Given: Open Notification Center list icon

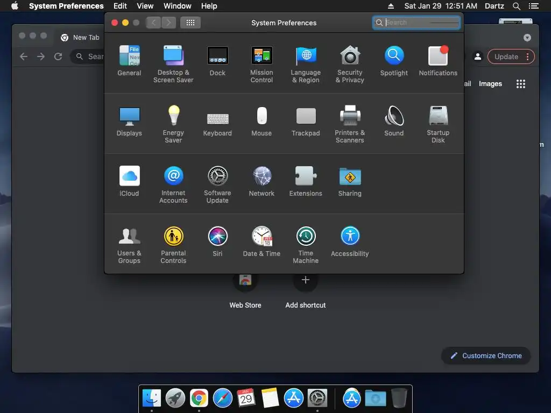Looking at the screenshot, I should coord(533,6).
